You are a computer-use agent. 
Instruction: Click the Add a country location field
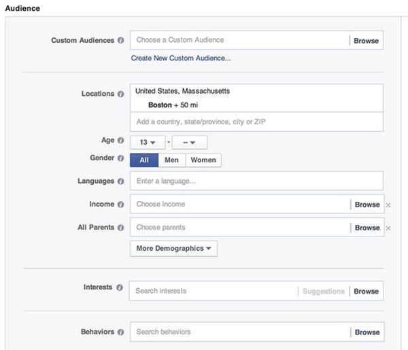click(x=256, y=122)
